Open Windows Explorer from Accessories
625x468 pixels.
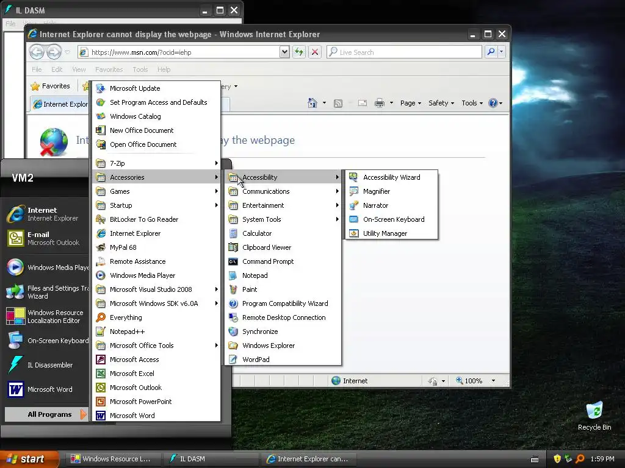(283, 346)
